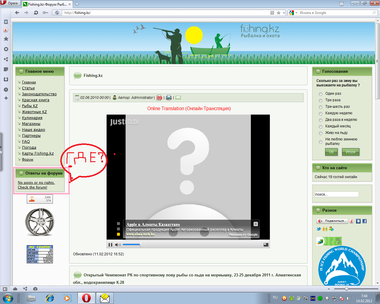The width and height of the screenshot is (380, 304).
Task: Add a new panel with plus icon
Action: [6, 98]
